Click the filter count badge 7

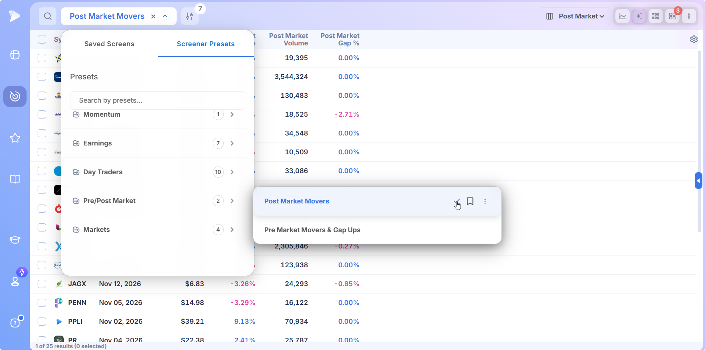coord(200,9)
